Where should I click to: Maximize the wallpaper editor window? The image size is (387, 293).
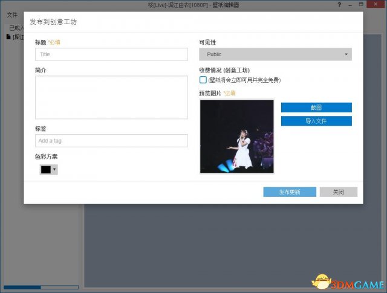[361, 4]
